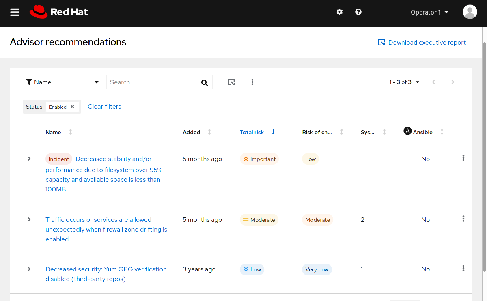
Task: Open the hamburger navigation menu
Action: pos(15,12)
